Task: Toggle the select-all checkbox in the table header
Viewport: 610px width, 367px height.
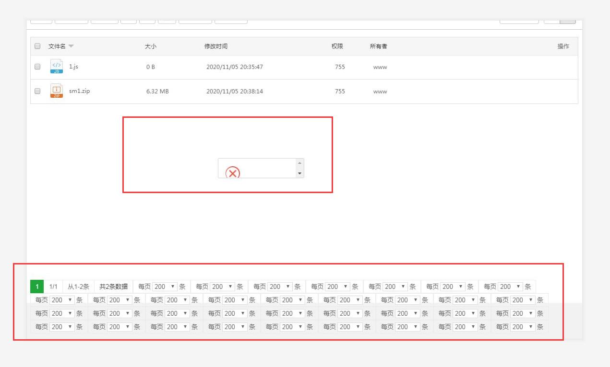Action: 37,46
